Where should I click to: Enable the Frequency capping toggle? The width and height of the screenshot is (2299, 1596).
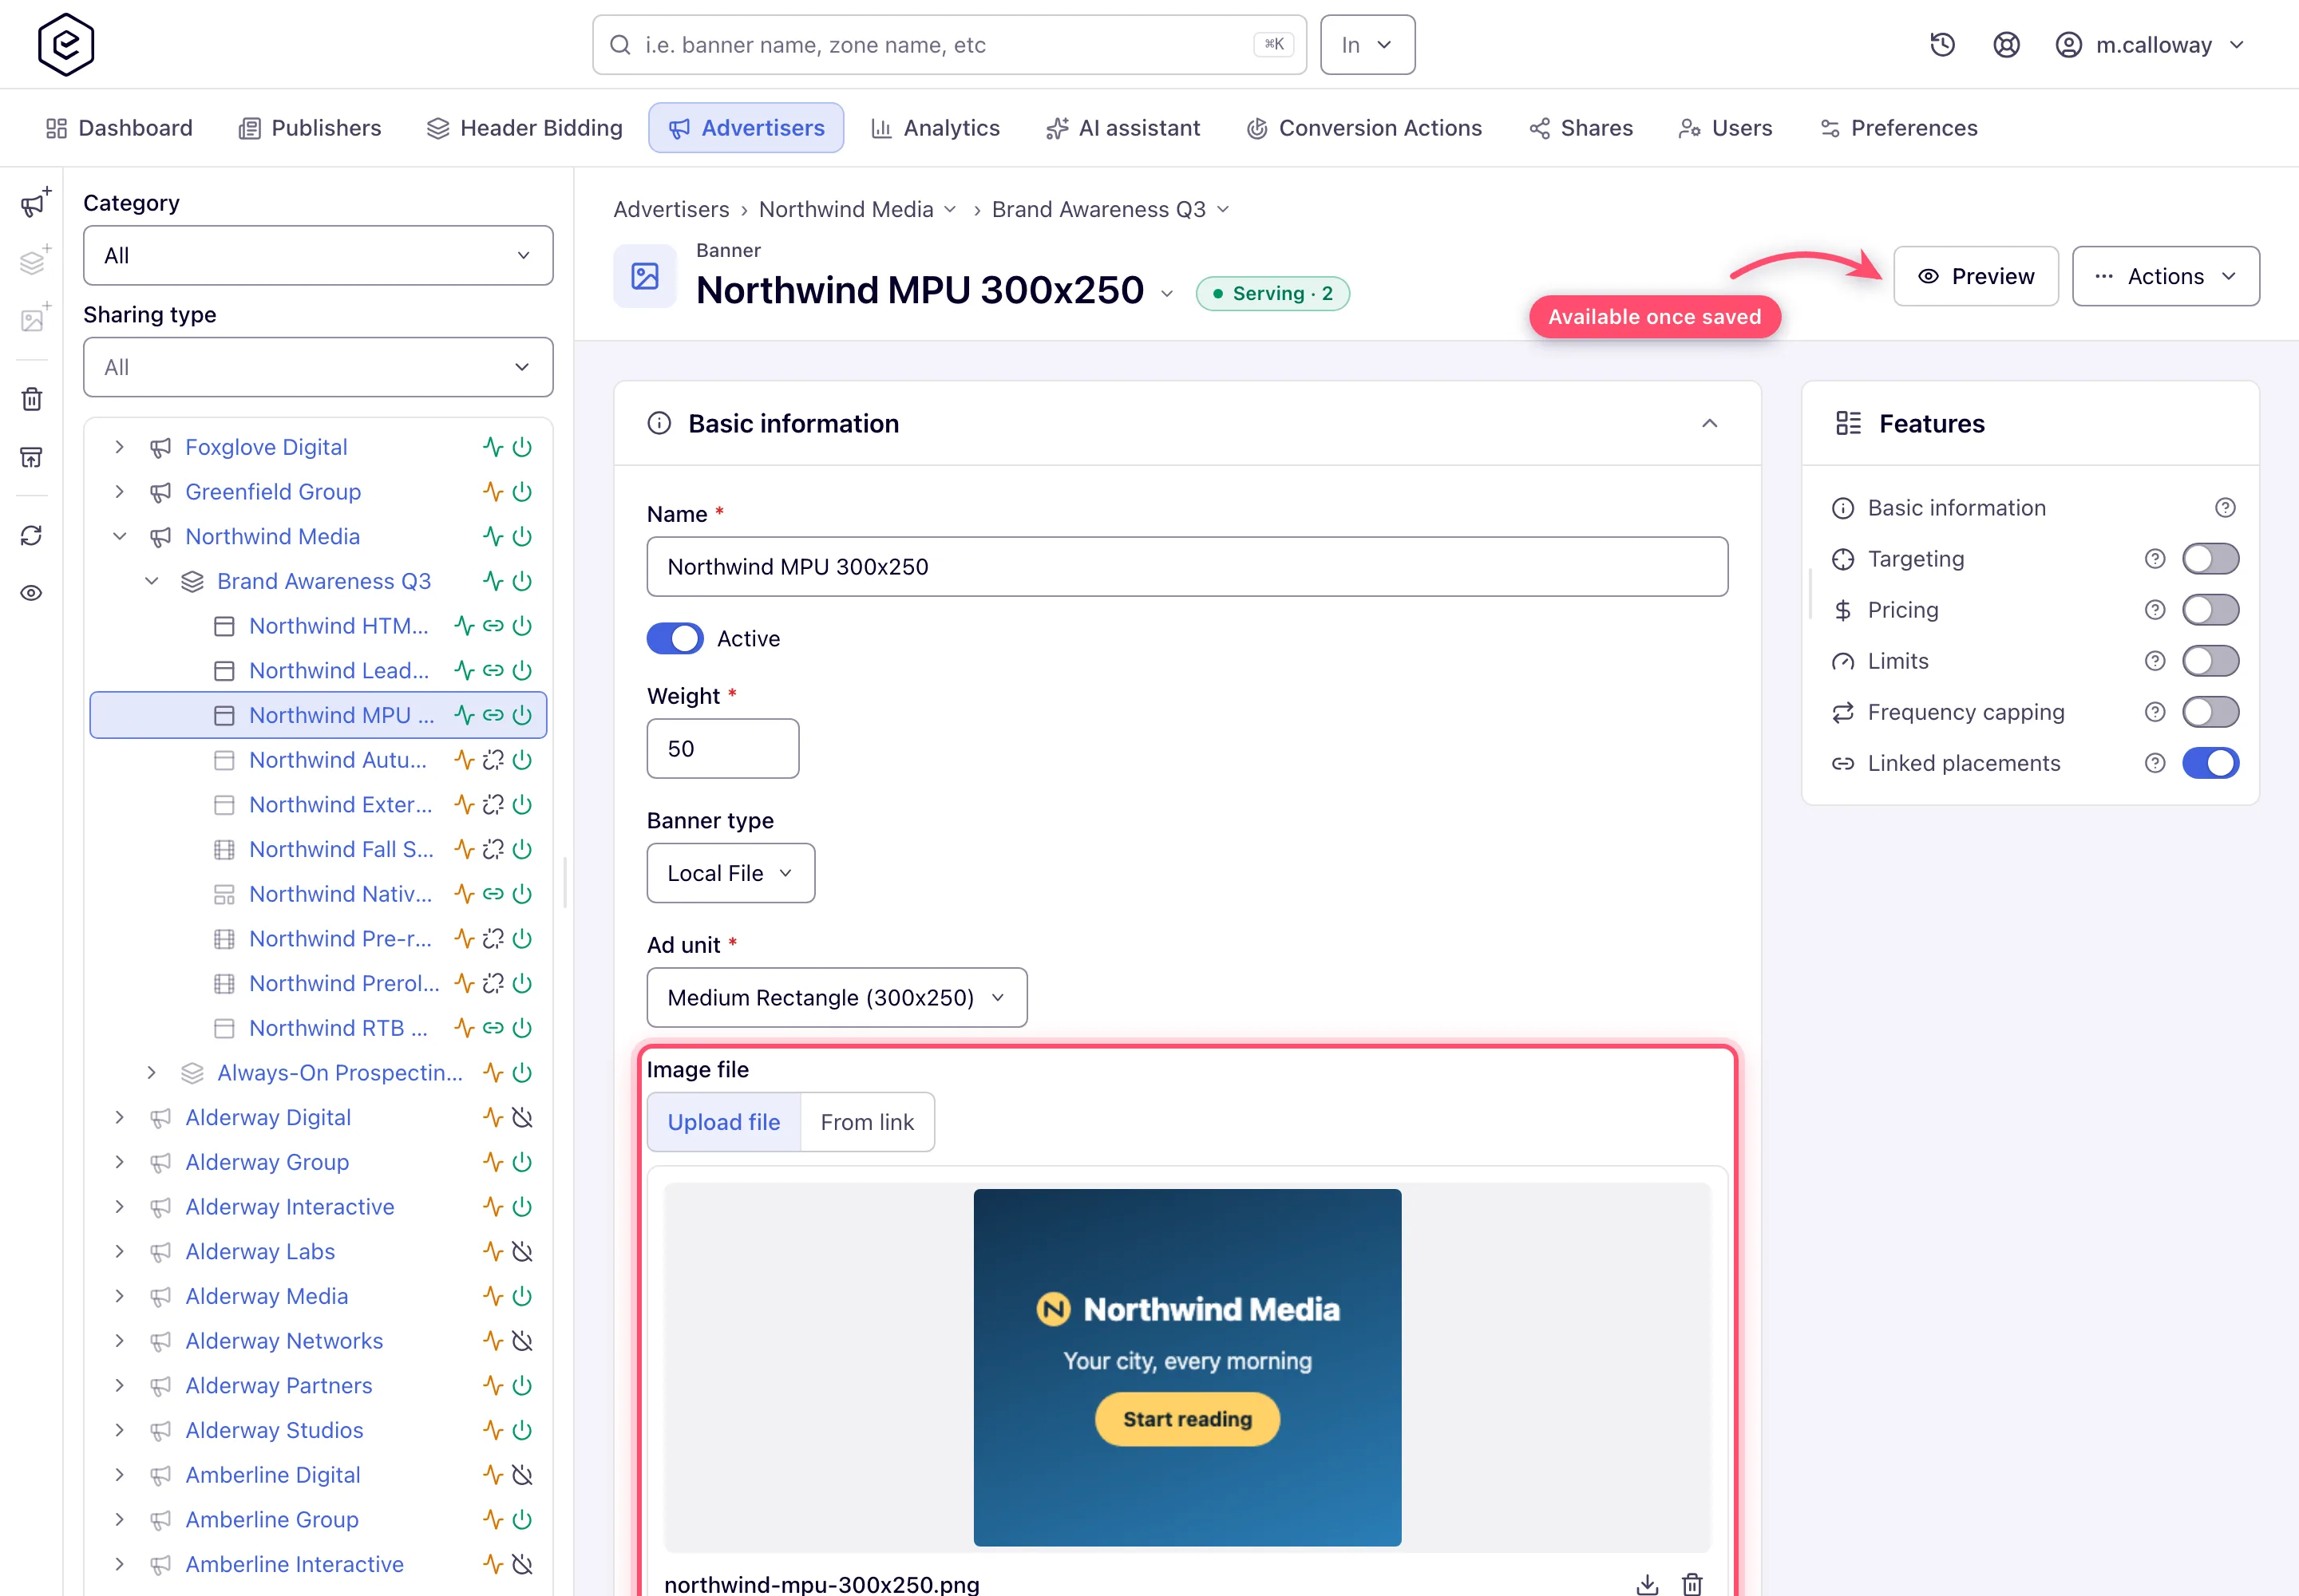2210,712
